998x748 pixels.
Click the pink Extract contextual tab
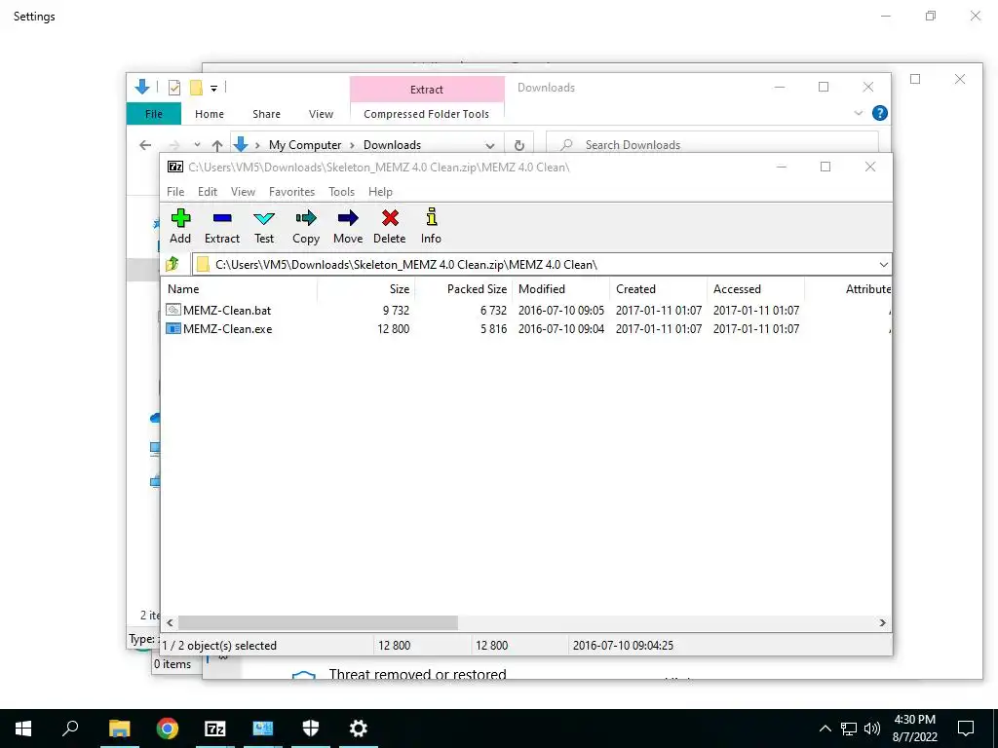coord(427,90)
